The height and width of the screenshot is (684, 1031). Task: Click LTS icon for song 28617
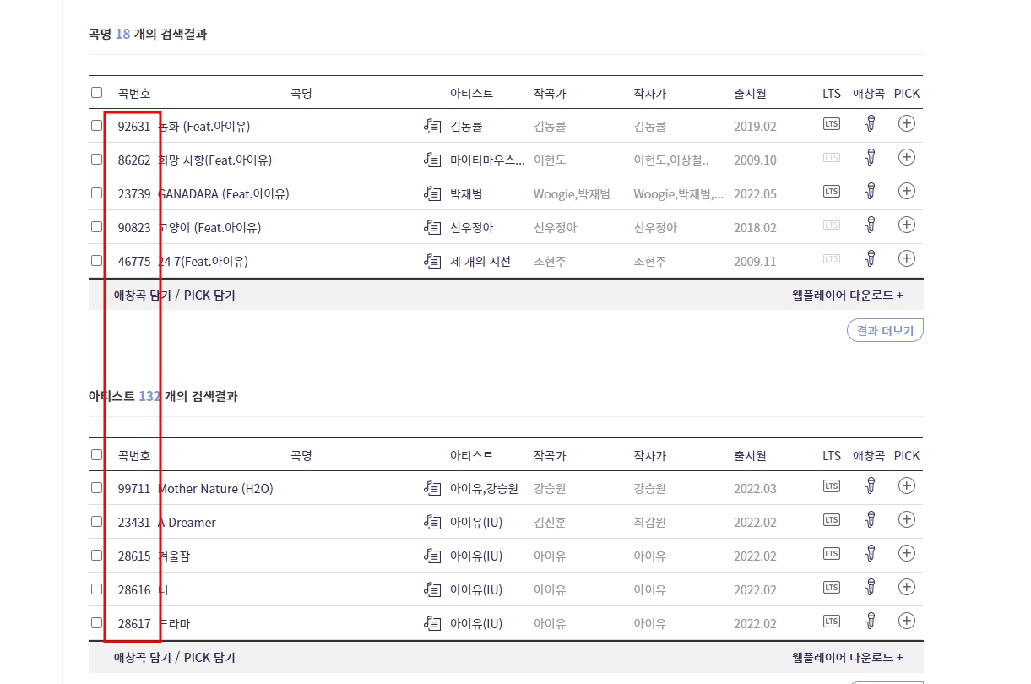[832, 622]
